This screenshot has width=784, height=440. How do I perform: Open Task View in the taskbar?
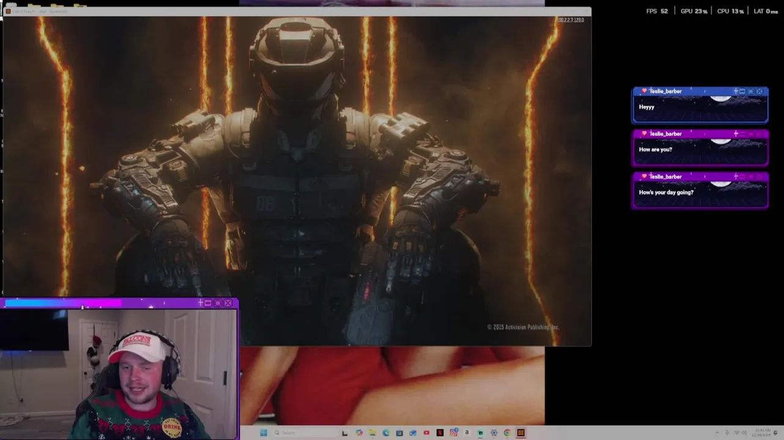pos(345,433)
